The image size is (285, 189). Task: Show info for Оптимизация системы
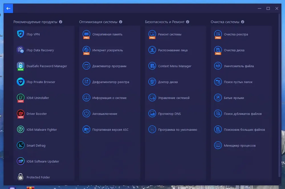click(x=121, y=22)
